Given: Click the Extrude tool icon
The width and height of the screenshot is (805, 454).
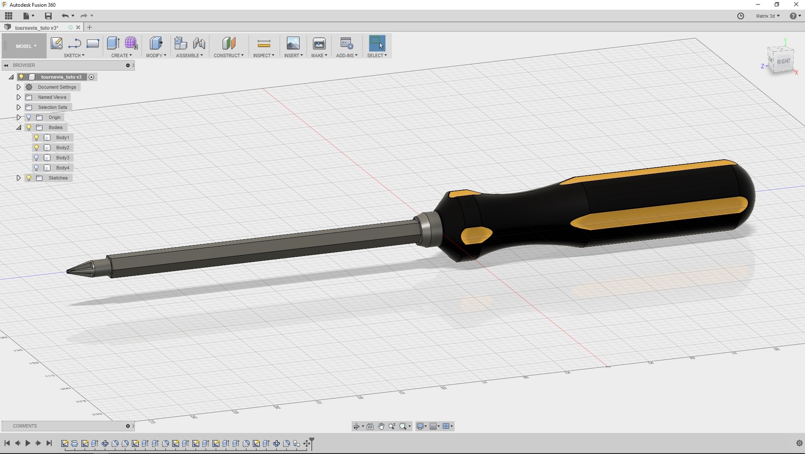Looking at the screenshot, I should pos(113,43).
